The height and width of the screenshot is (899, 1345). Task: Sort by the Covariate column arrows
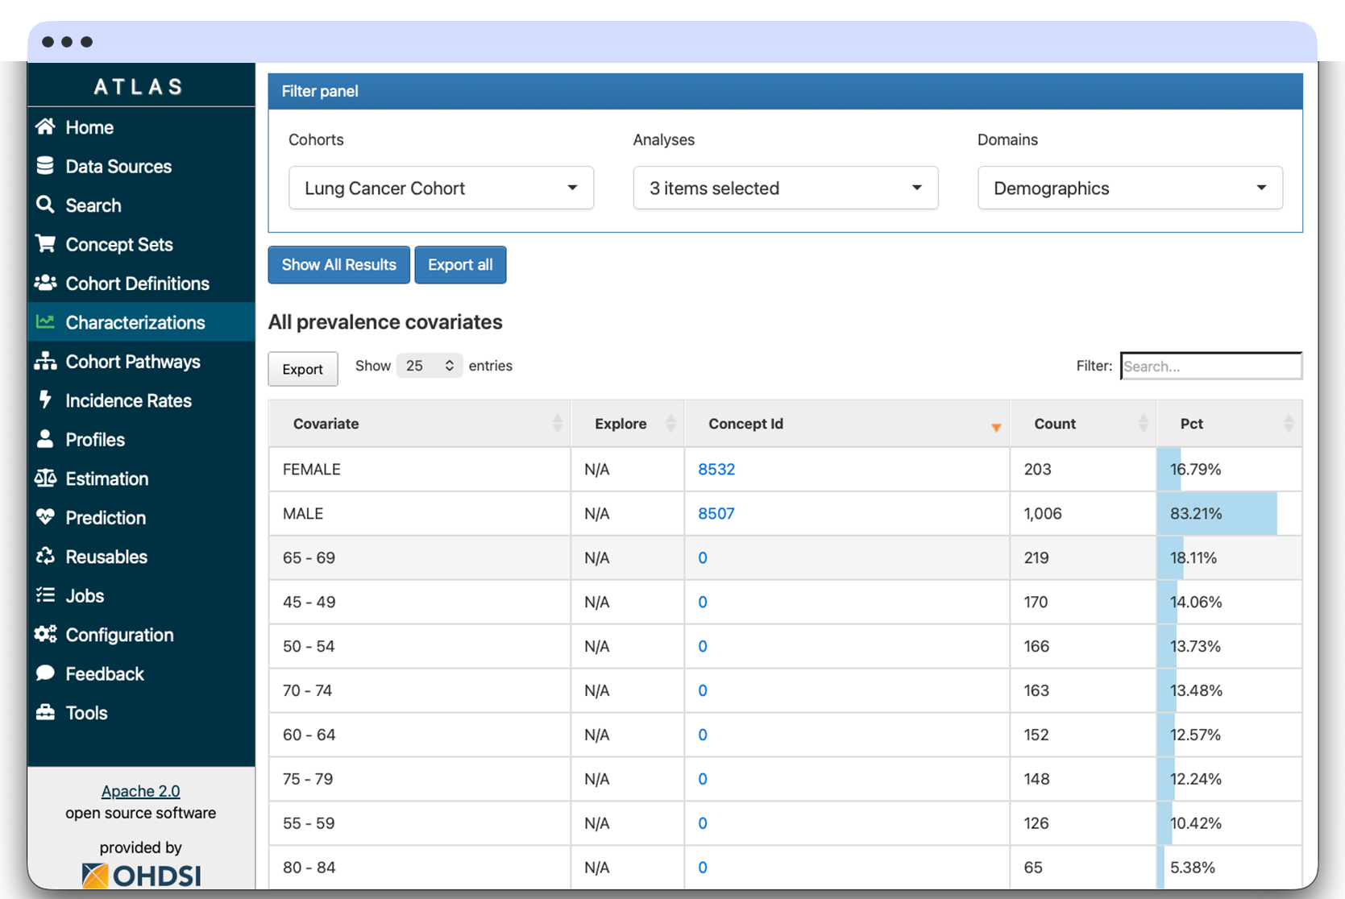557,424
